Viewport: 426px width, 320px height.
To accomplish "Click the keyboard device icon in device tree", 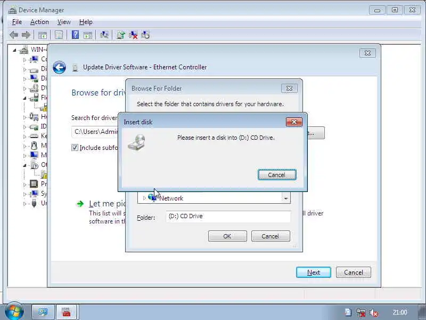I will coord(34,136).
